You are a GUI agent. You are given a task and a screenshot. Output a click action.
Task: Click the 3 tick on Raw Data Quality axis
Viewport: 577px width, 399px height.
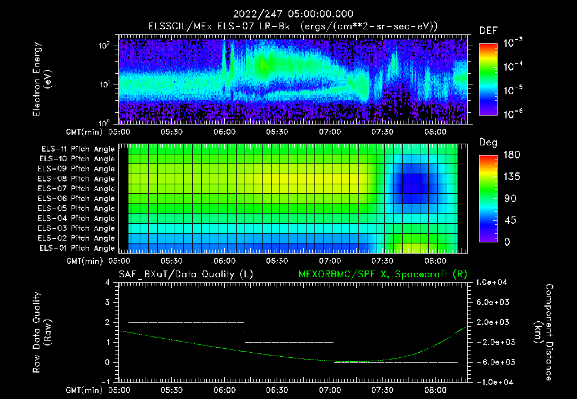point(108,302)
